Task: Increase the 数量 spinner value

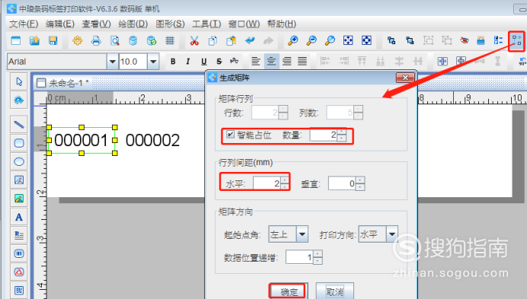Action: tap(341, 132)
